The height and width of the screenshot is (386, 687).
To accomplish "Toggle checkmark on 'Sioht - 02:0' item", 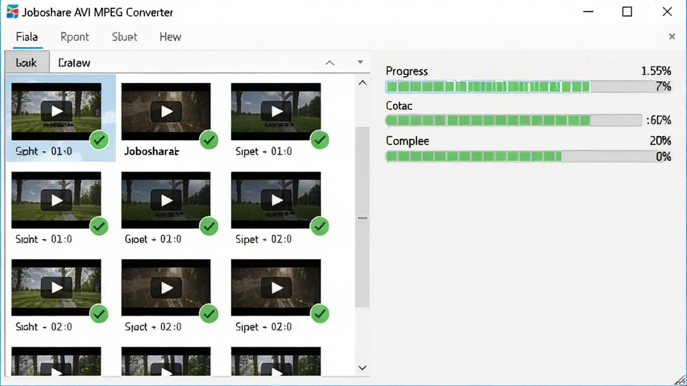I will pos(99,314).
